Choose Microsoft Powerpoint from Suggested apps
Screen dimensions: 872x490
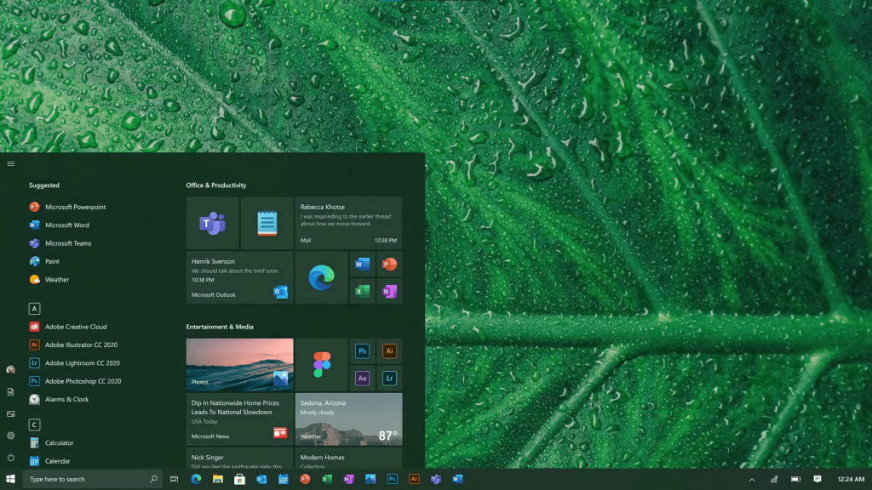click(75, 207)
